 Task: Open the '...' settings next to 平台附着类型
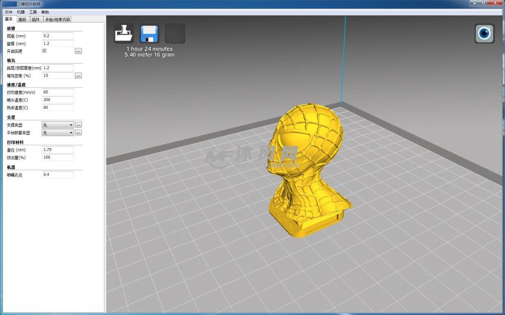[x=78, y=133]
